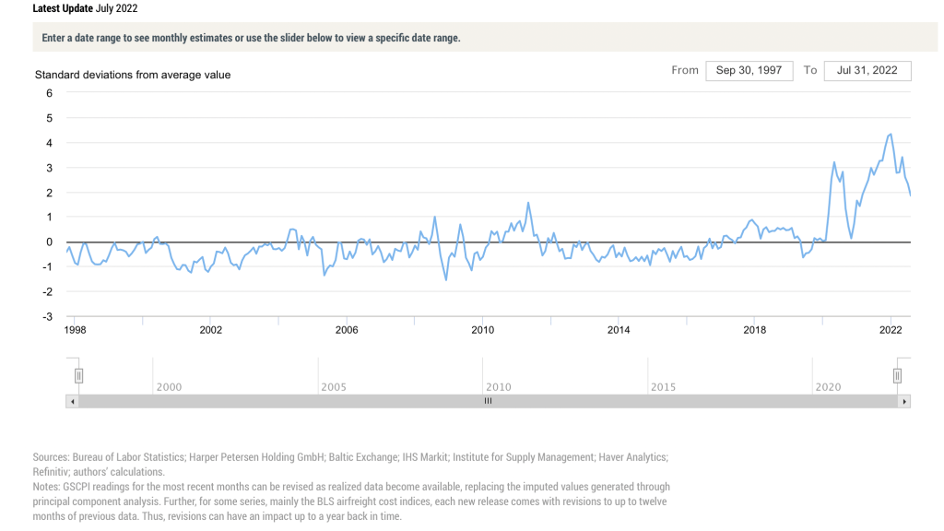Click the From date field
Image resolution: width=944 pixels, height=531 pixels.
[x=749, y=71]
